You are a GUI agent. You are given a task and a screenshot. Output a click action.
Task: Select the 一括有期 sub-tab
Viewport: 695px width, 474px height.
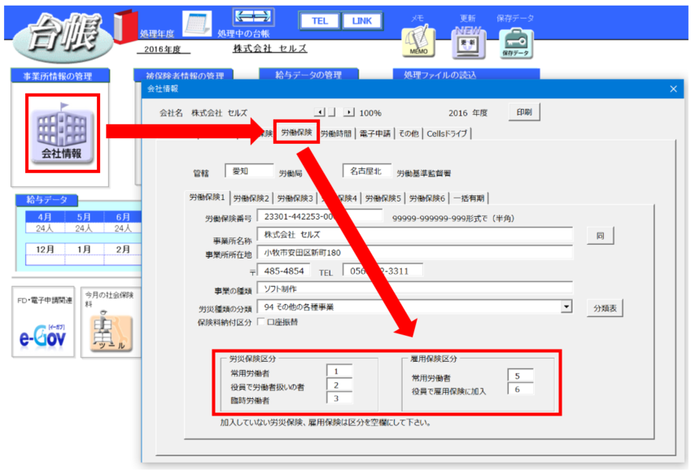(x=469, y=198)
